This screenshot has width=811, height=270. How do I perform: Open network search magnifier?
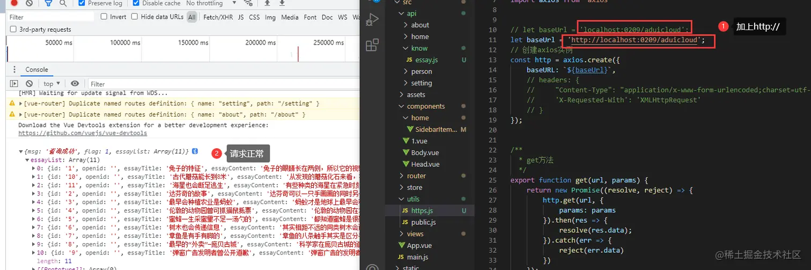[63, 3]
